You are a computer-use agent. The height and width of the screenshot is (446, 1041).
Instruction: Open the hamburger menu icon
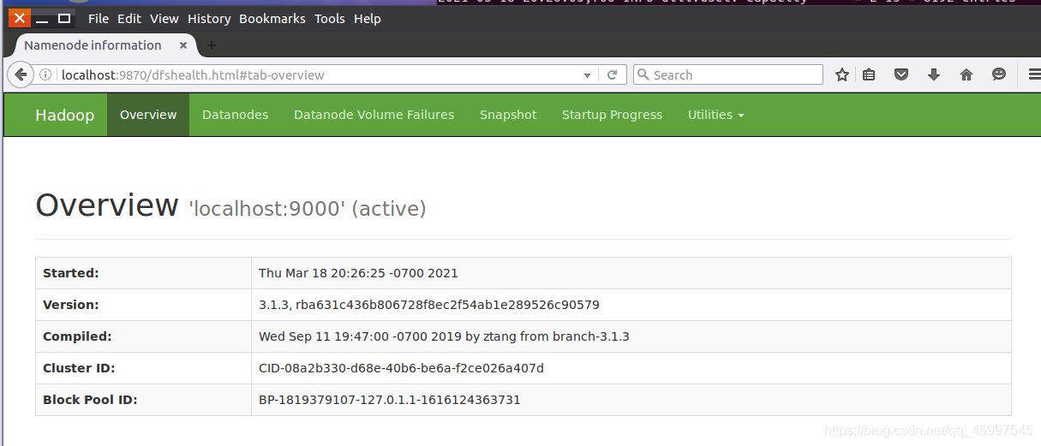point(1034,75)
